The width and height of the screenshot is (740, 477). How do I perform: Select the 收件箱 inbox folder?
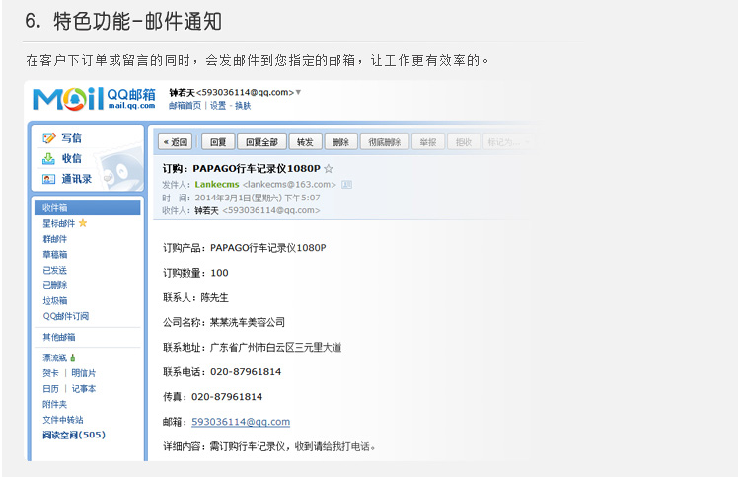87,207
